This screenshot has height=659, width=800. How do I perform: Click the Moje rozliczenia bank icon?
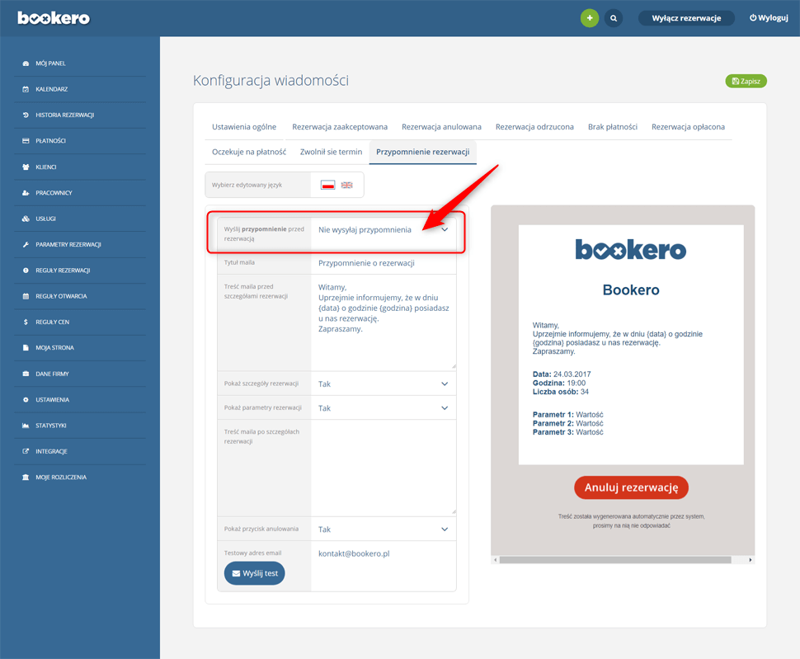pyautogui.click(x=26, y=478)
